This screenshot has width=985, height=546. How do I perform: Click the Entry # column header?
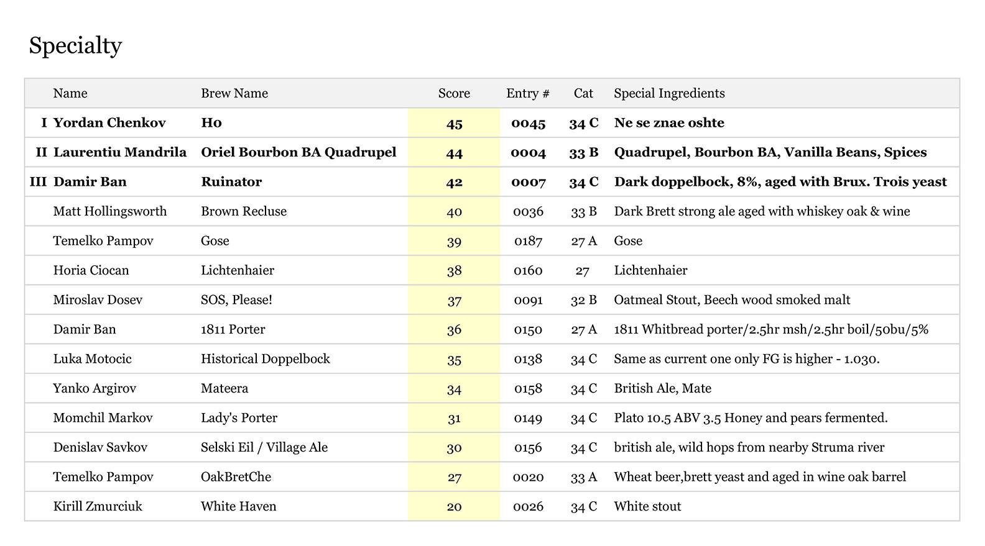point(527,93)
